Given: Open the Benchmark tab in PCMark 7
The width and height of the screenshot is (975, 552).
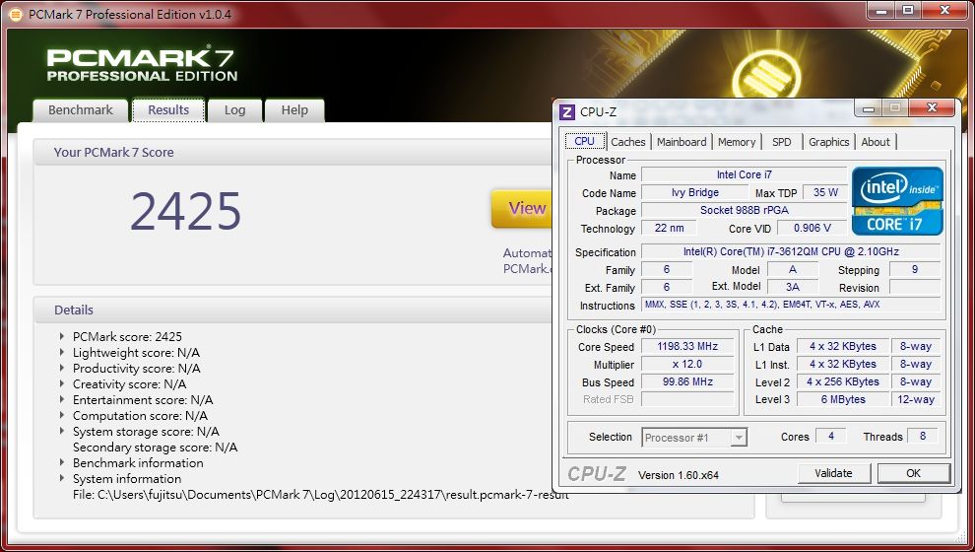Looking at the screenshot, I should [x=80, y=110].
